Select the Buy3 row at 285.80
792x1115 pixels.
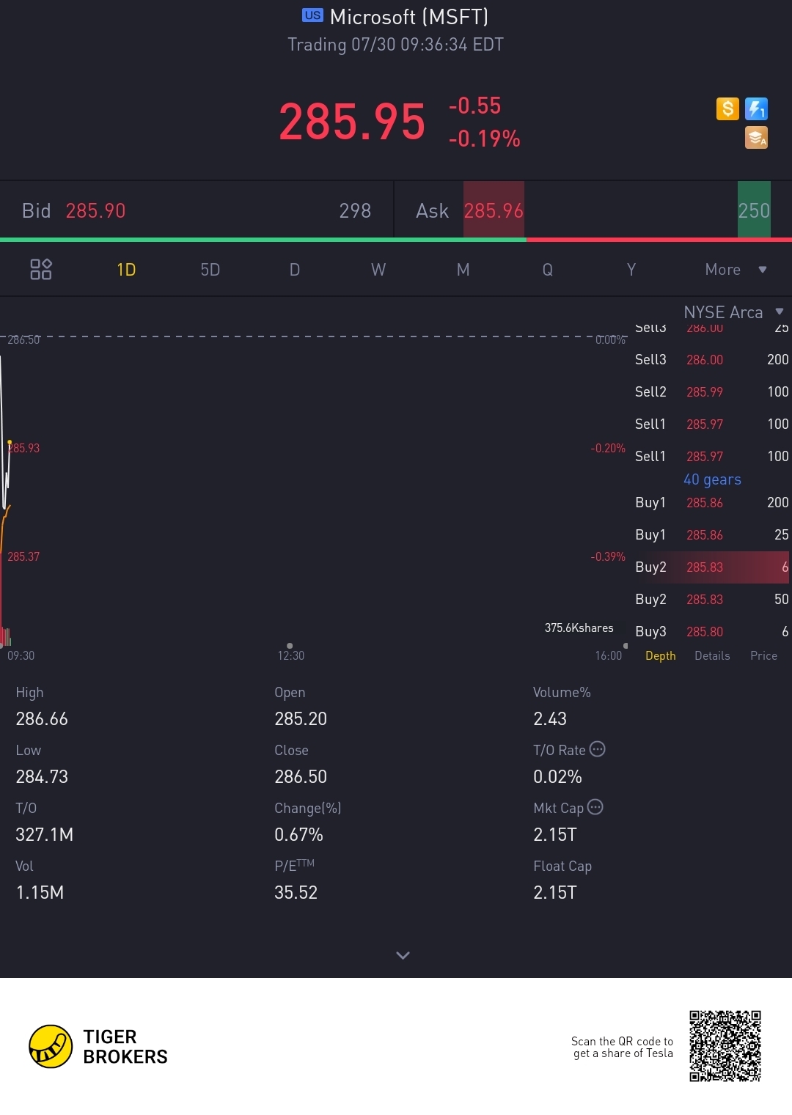point(711,631)
